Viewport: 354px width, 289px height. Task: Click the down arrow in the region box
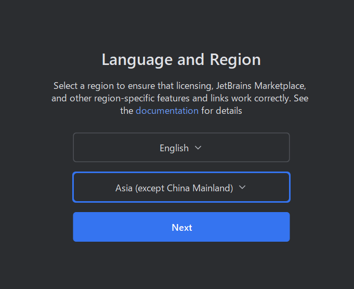point(242,187)
